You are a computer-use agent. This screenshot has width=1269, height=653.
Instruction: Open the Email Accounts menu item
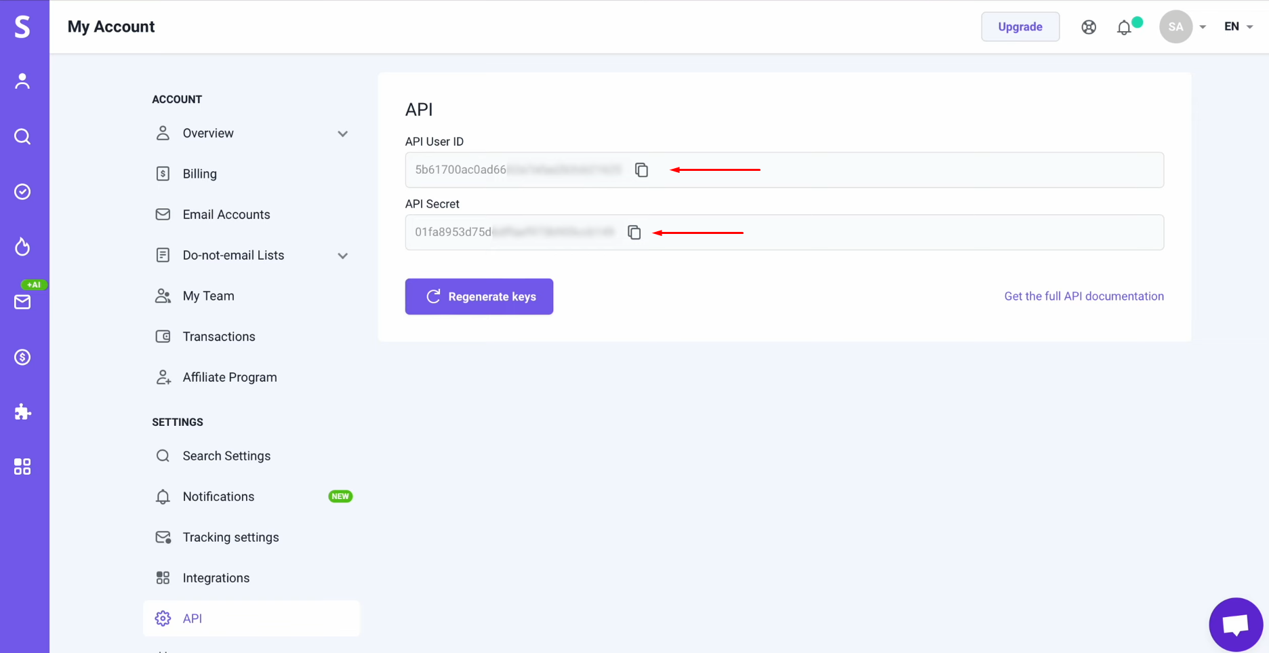pos(226,214)
